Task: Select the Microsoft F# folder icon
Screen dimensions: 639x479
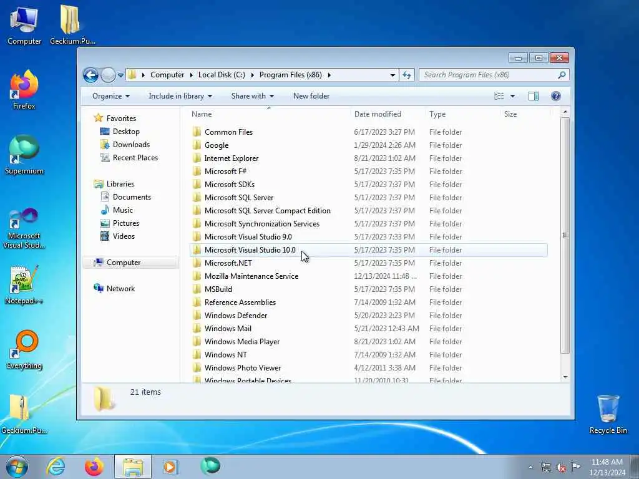Action: [197, 171]
